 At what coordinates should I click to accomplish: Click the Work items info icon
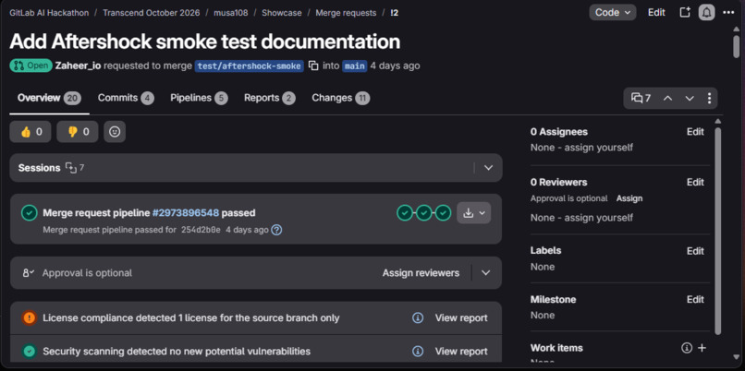pyautogui.click(x=687, y=348)
